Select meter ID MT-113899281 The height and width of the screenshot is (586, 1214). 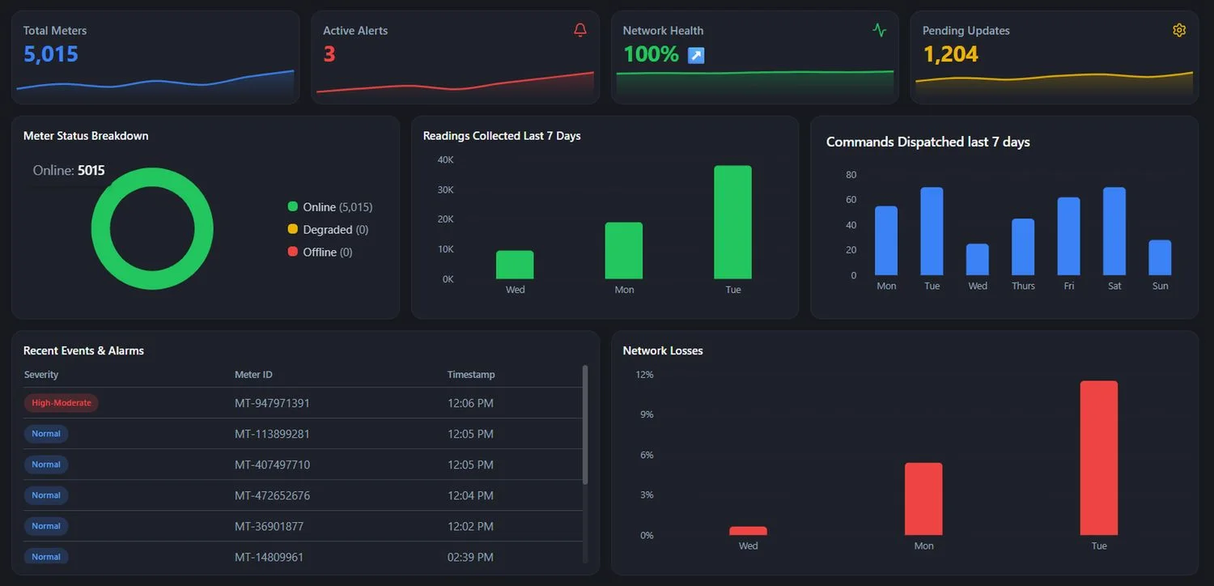pos(272,434)
